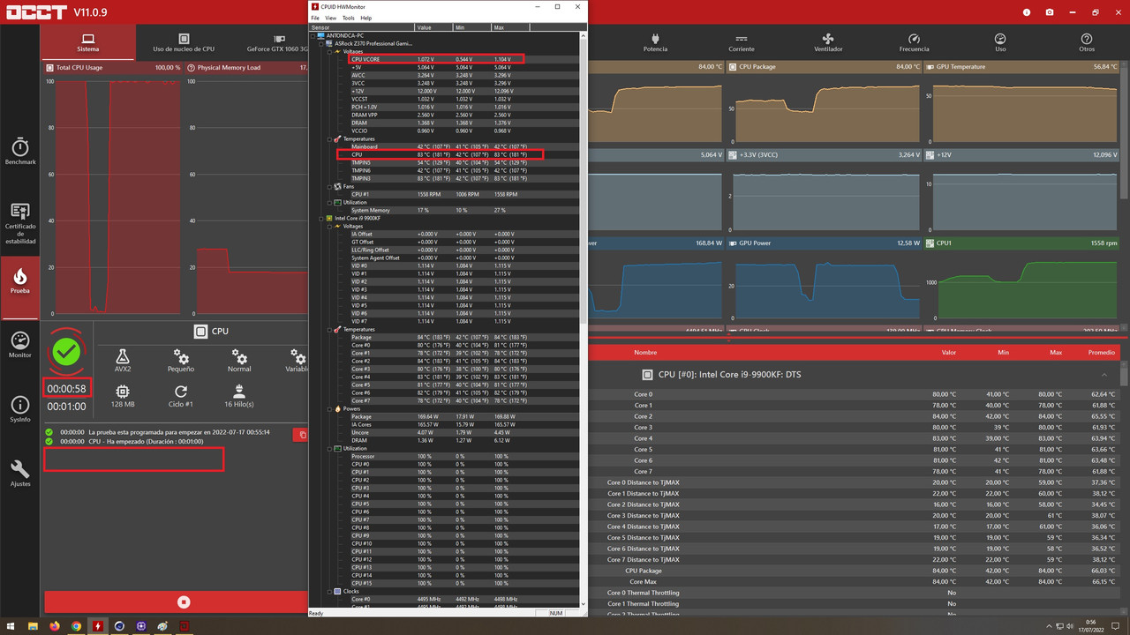Open Firefox from taskbar
Viewport: 1130px width, 635px height.
coord(56,626)
